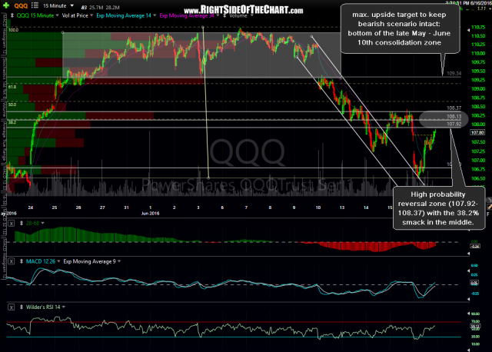Expand the QQQ 15 Minute study menu
The height and width of the screenshot is (352, 492).
[57, 15]
